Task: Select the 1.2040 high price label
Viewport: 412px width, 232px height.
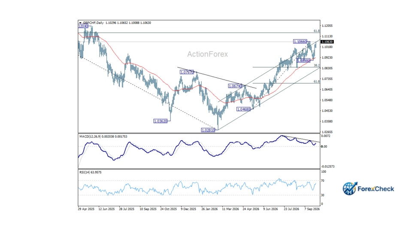Action: [x=83, y=26]
